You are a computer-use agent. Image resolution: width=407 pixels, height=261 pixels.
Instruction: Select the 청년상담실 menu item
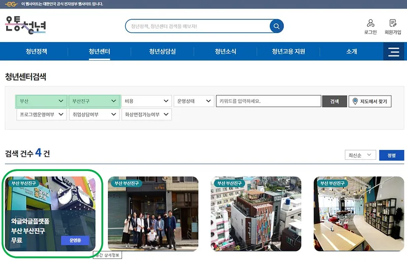[162, 51]
